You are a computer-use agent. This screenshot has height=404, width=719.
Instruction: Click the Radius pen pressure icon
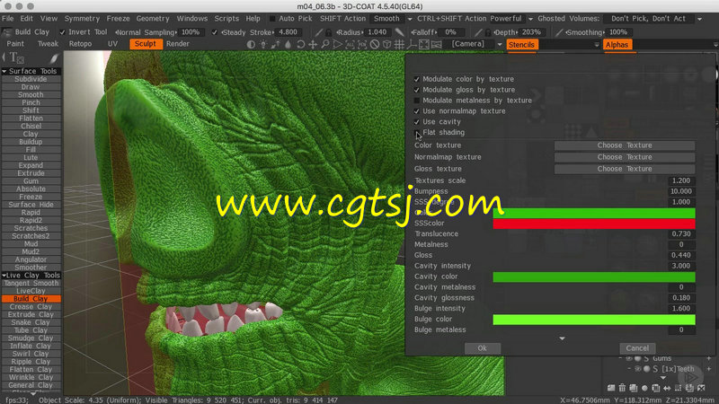[x=319, y=32]
